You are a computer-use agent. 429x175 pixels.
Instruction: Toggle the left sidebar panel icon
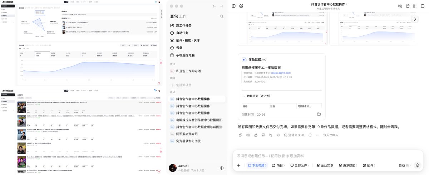[233, 6]
